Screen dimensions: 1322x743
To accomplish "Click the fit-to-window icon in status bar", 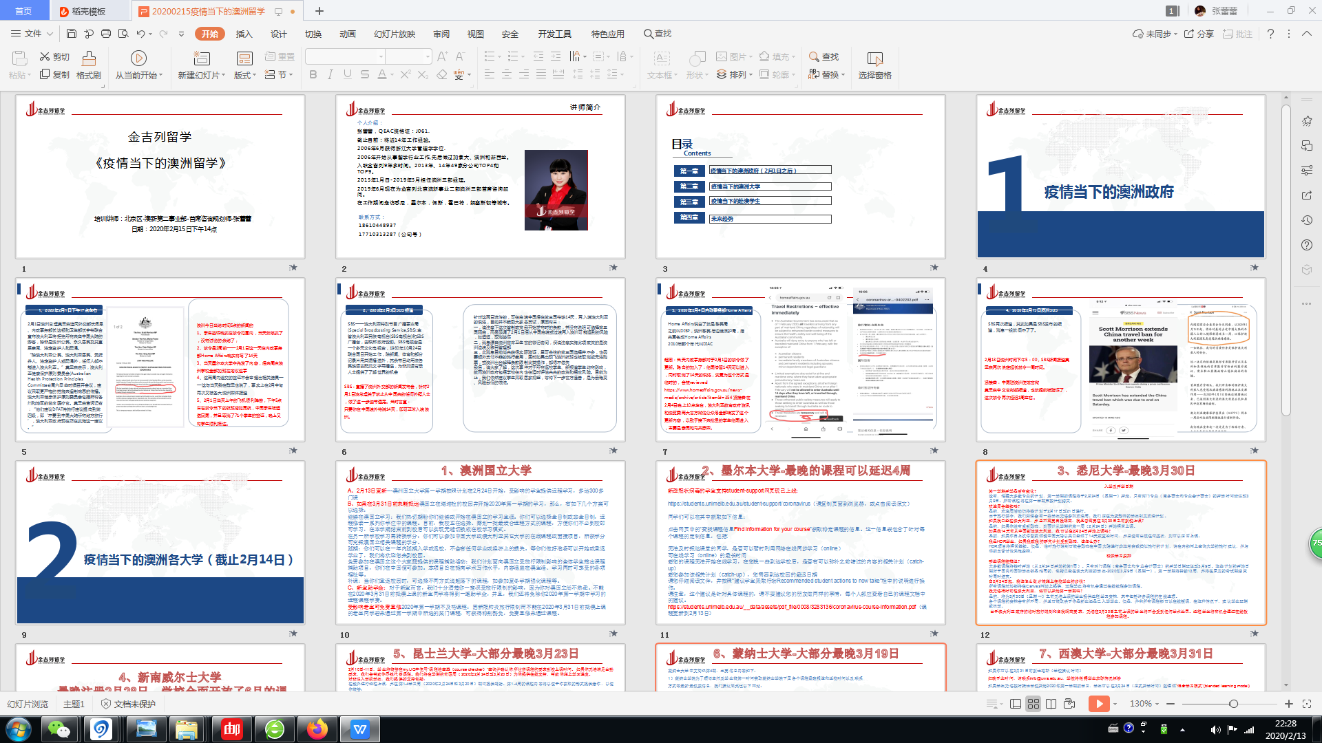I will coord(1307,704).
